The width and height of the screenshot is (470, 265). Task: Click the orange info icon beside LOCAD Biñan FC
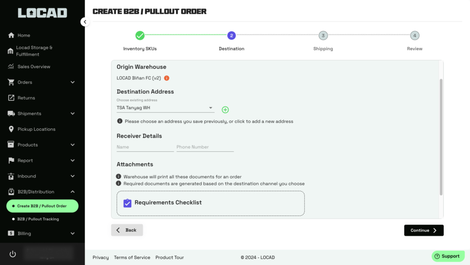[x=167, y=78]
